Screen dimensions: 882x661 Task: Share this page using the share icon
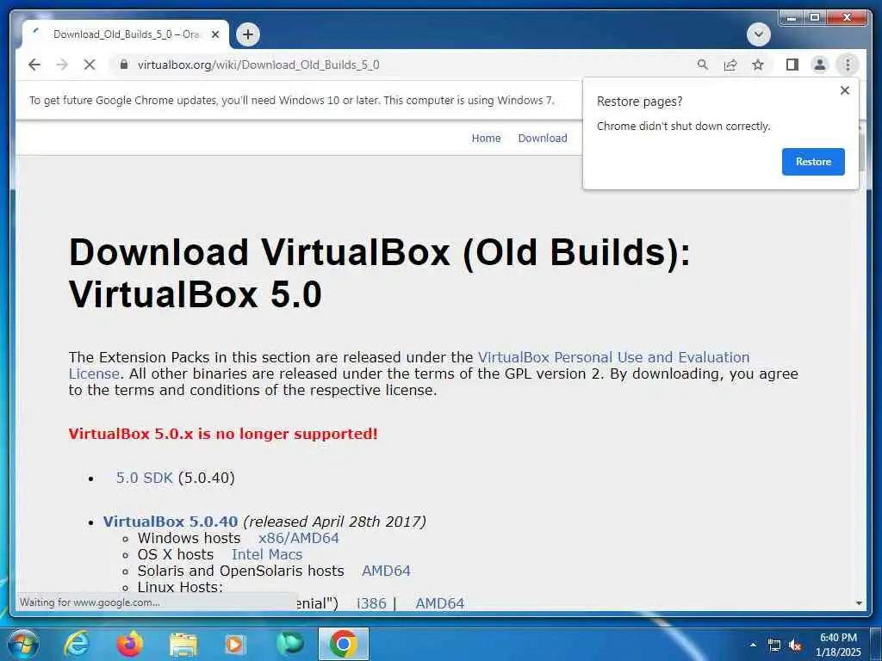point(730,65)
